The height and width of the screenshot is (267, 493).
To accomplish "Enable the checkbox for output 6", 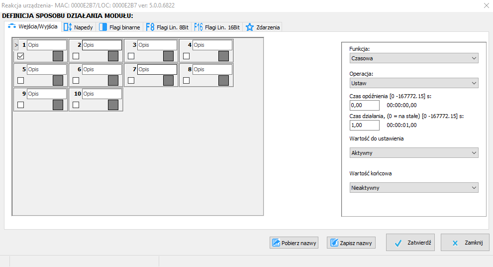I will (76, 81).
